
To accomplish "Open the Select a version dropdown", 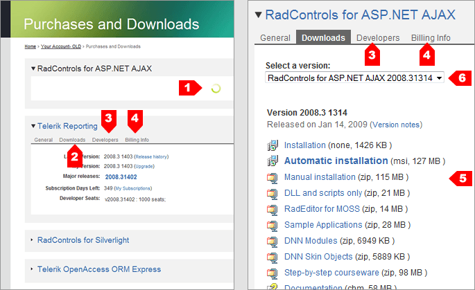I will pyautogui.click(x=354, y=78).
